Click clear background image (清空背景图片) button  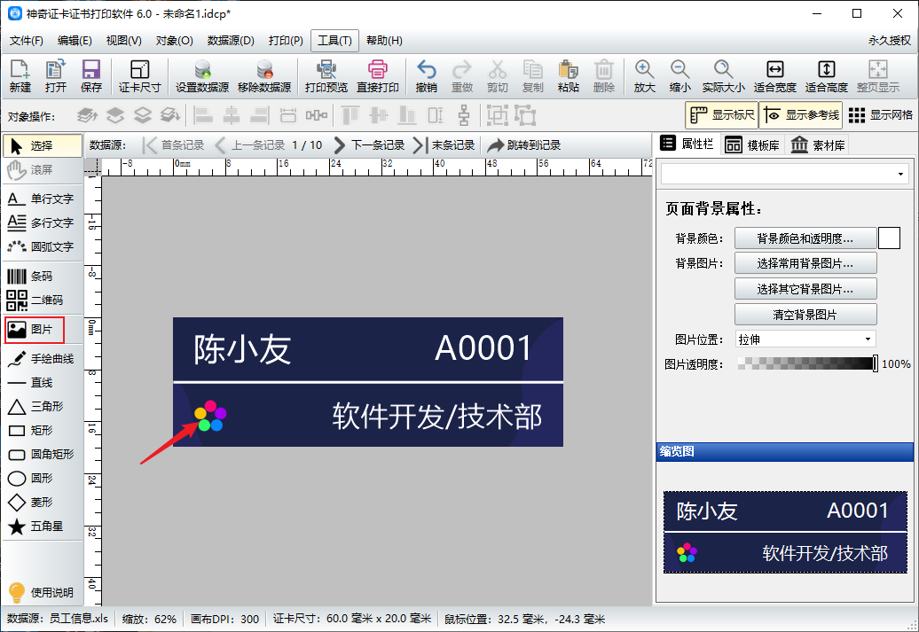pos(805,315)
